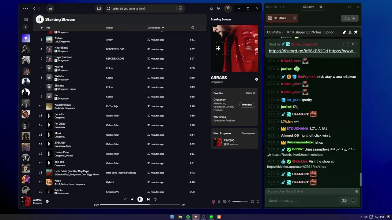
Task: Add a new chat with Add button
Action: [350, 18]
